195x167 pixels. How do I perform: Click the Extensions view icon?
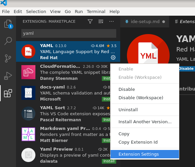coord(8,93)
